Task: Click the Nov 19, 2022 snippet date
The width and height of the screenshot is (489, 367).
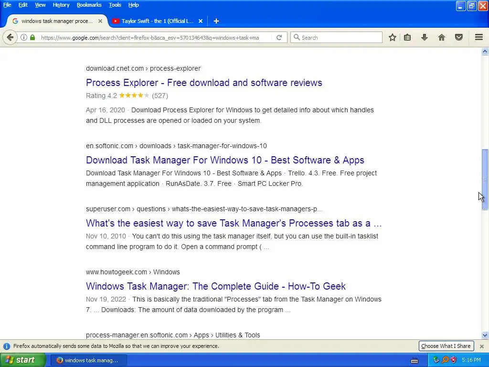Action: pos(106,299)
